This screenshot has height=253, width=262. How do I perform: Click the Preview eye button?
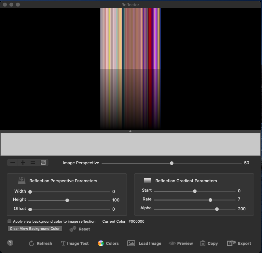(181, 243)
